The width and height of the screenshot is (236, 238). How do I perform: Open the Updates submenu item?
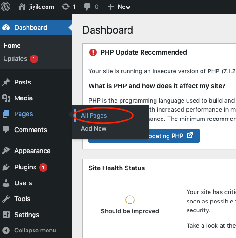pos(15,59)
